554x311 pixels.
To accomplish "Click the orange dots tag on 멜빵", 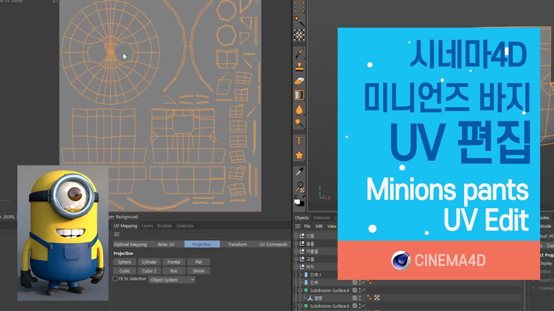I will (x=370, y=298).
